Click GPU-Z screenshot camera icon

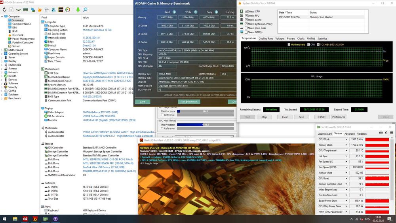click(381, 133)
